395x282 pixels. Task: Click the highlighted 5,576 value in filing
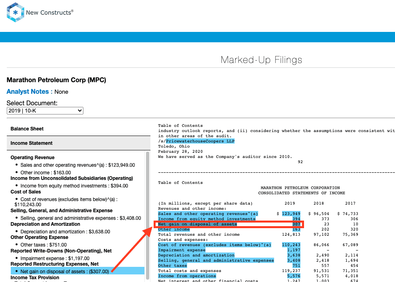click(294, 276)
